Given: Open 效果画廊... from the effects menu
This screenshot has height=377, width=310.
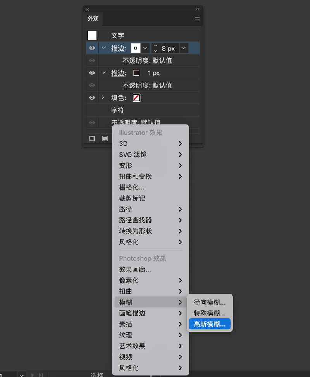Looking at the screenshot, I should 135,269.
